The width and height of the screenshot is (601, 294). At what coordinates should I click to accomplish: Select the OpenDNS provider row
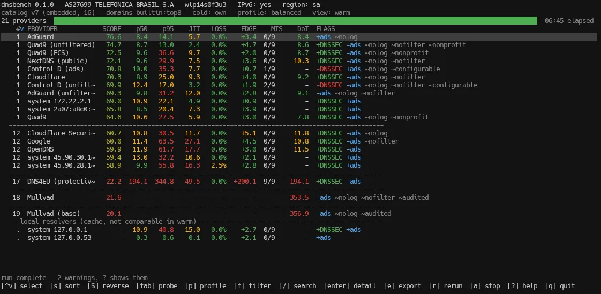299,149
